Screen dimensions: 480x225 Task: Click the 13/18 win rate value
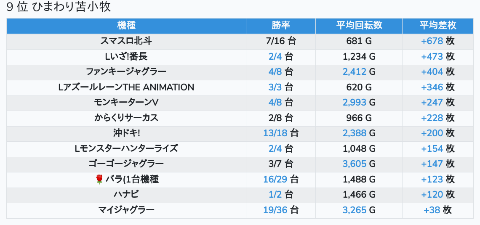(275, 133)
